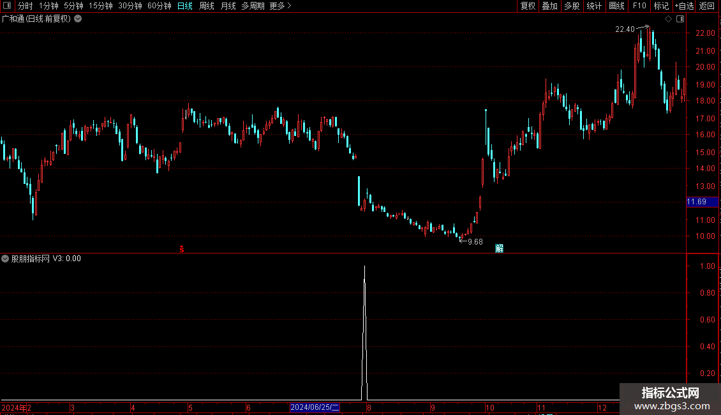Click the 1.00 indicator axis label
The image size is (721, 415).
pos(707,266)
